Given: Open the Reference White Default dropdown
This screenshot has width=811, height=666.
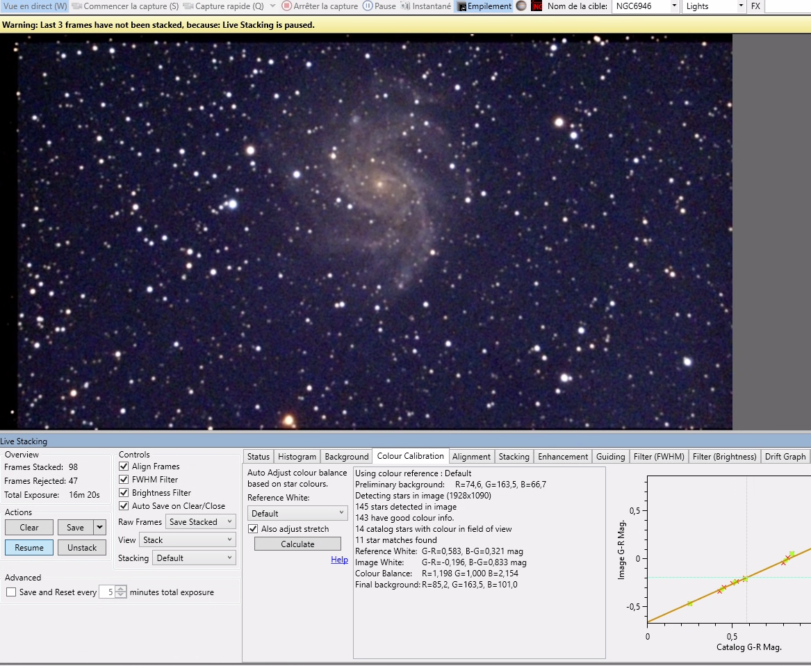Looking at the screenshot, I should (x=297, y=513).
